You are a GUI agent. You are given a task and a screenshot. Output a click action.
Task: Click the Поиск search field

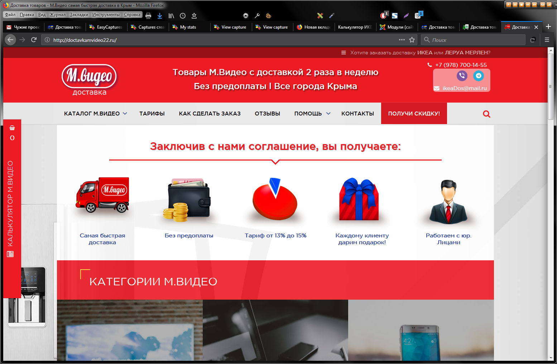tap(473, 40)
